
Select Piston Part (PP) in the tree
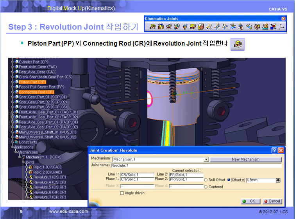32,82
